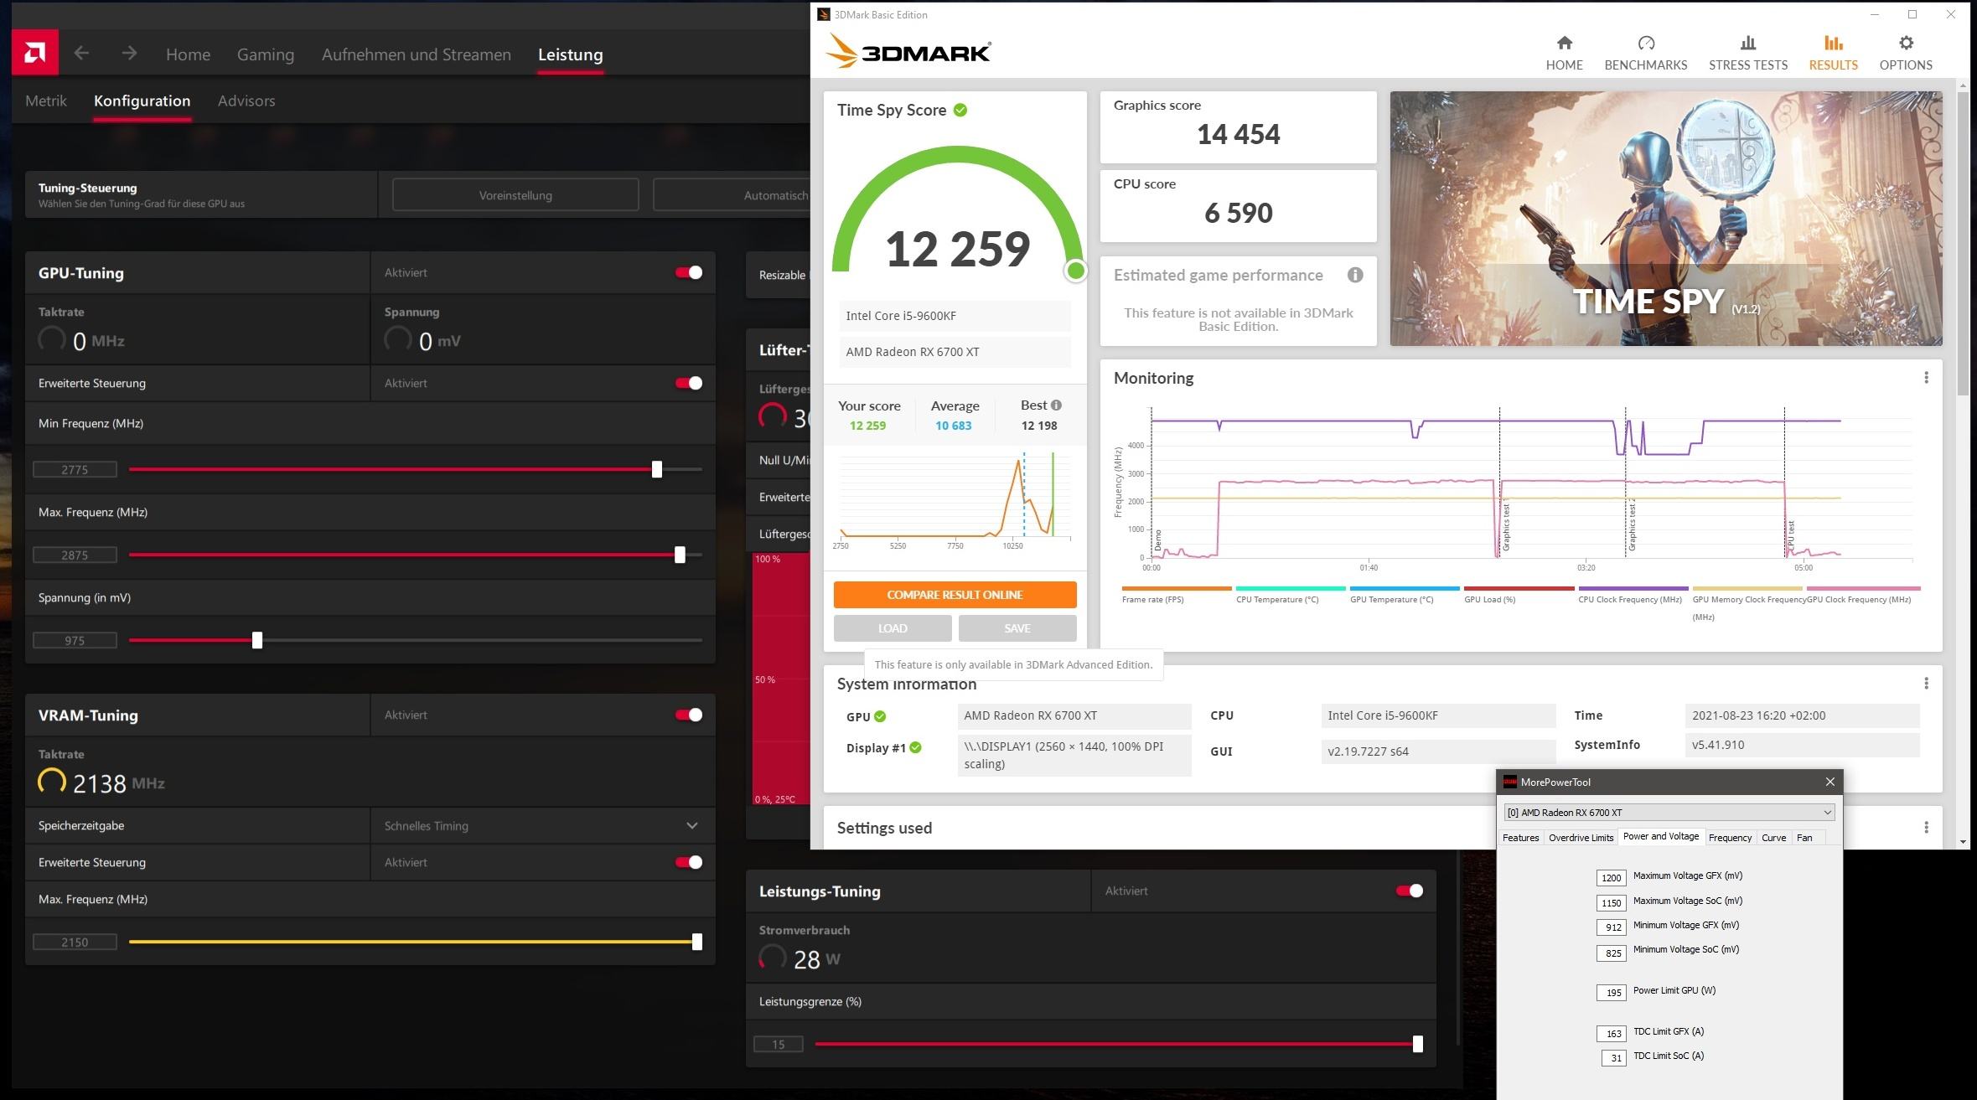Adjust Min Frequenz slider handle

click(657, 469)
